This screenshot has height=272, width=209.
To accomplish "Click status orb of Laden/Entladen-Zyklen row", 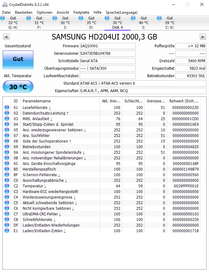I will click(7, 231).
